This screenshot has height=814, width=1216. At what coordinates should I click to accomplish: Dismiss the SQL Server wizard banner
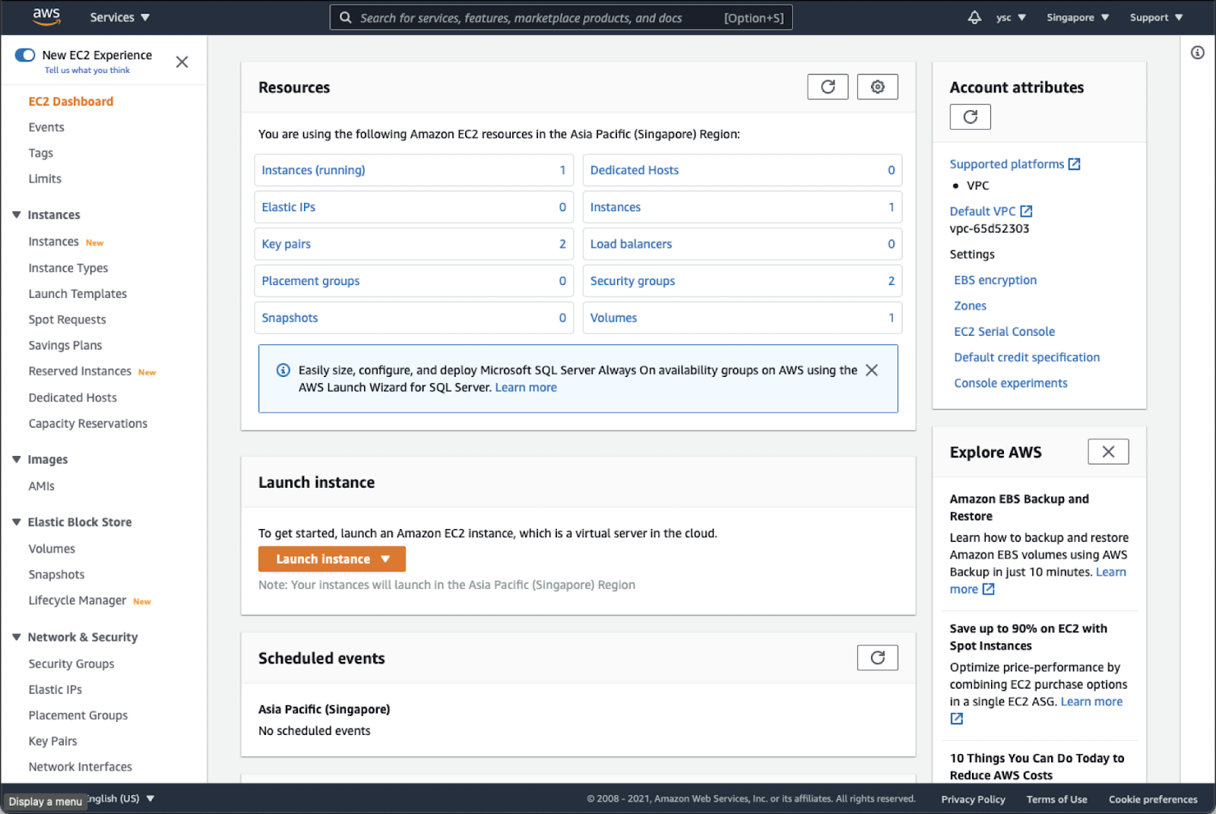(x=872, y=370)
